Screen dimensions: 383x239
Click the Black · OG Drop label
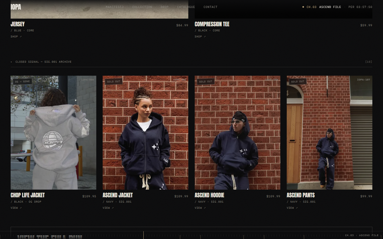26,202
